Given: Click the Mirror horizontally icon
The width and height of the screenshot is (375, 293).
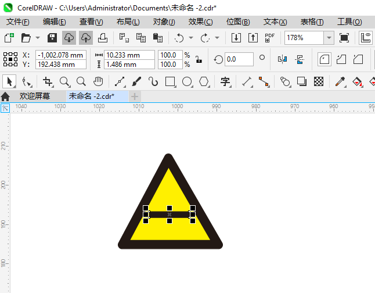Looking at the screenshot, I should 283,59.
